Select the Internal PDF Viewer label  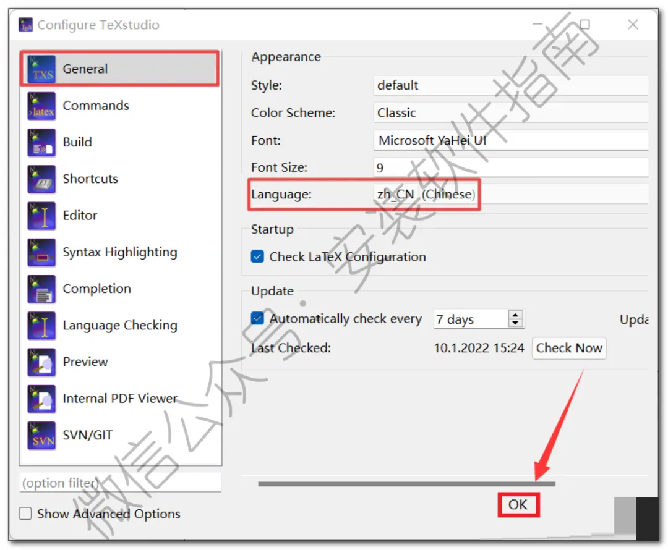pos(120,399)
